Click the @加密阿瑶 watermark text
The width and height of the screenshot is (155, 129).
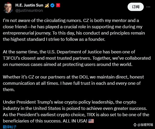145,125
